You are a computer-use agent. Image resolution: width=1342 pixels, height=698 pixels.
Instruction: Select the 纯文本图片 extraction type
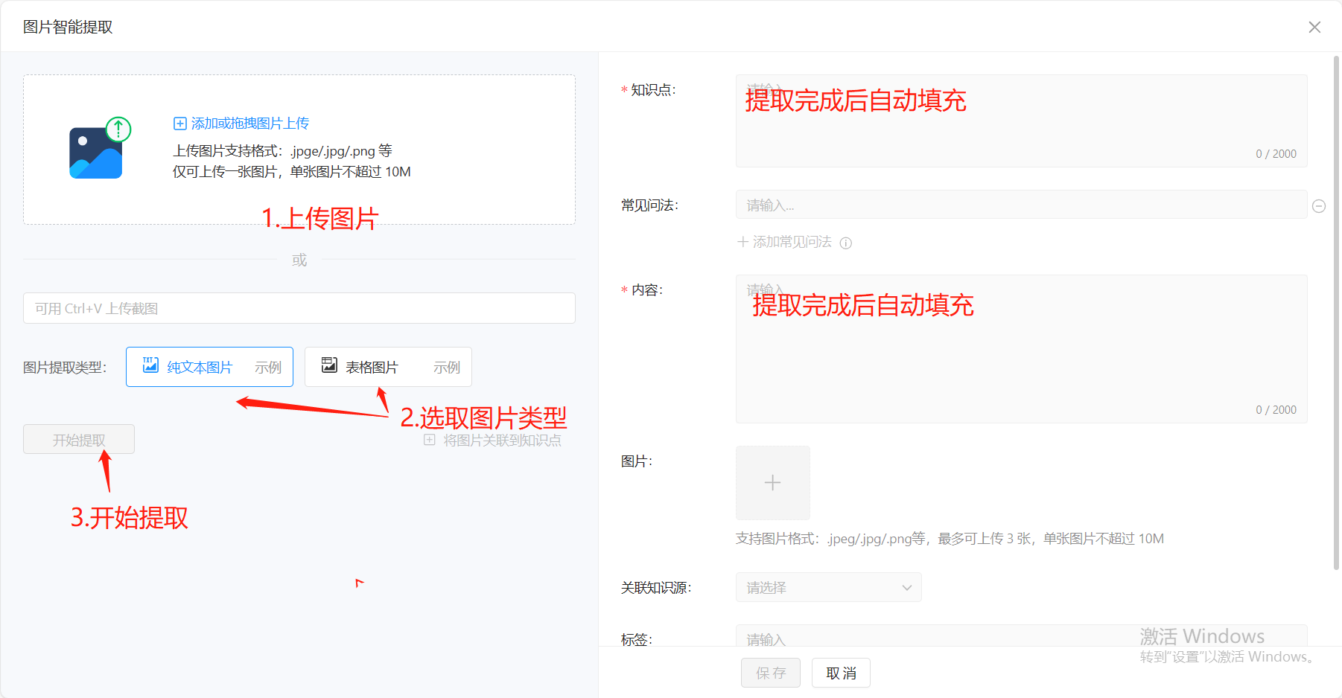pos(209,367)
